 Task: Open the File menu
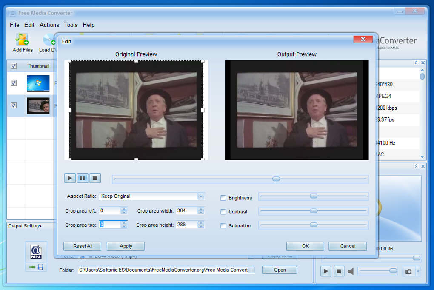[14, 25]
